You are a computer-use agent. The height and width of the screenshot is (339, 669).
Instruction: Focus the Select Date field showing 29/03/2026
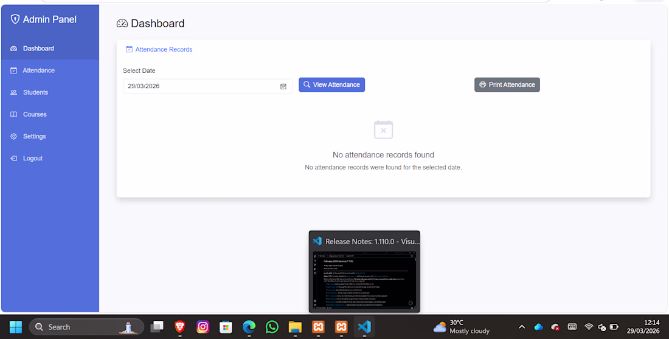(x=207, y=86)
